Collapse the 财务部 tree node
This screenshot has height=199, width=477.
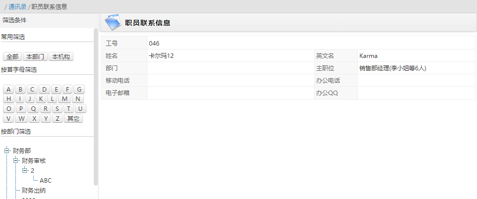click(6, 151)
